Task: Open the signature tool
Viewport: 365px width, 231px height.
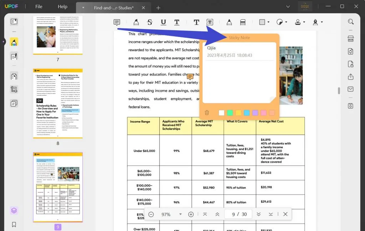Action: point(315,22)
